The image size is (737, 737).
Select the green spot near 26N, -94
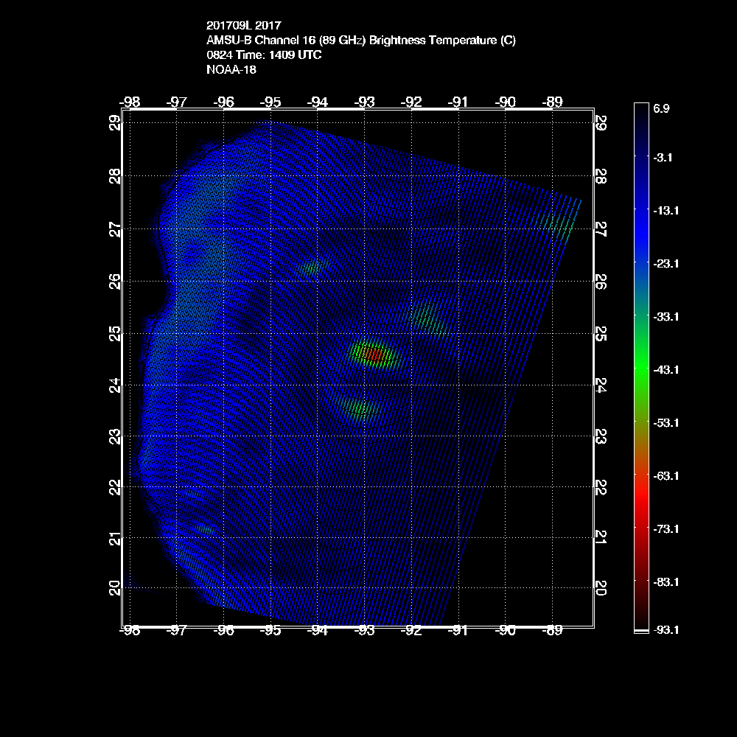(x=312, y=268)
